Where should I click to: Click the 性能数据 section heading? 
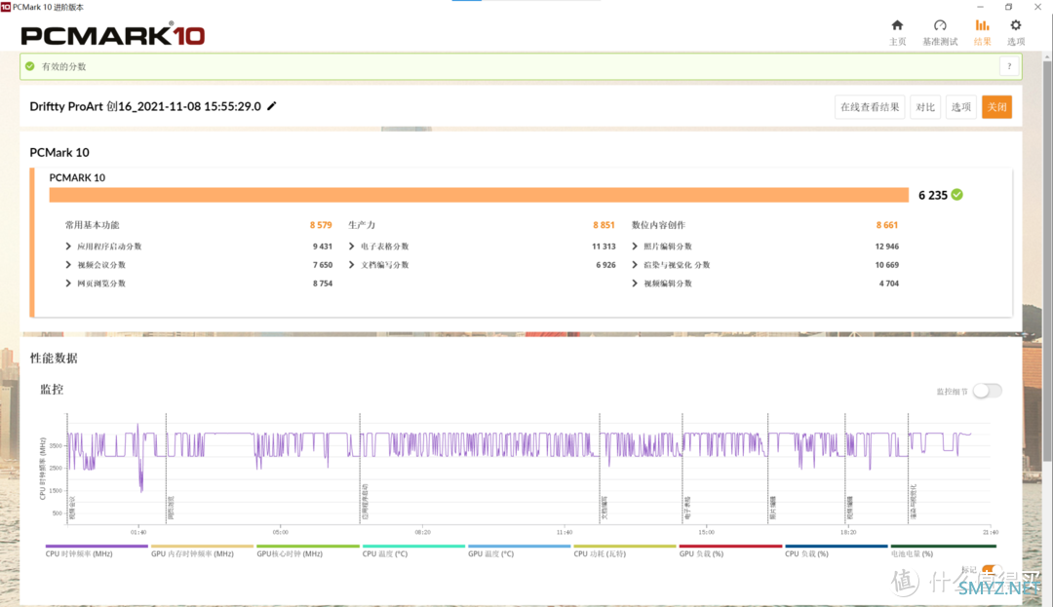click(x=54, y=359)
